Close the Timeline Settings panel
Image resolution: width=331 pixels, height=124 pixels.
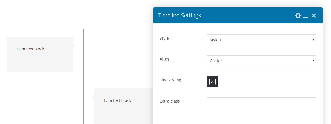[x=314, y=15]
